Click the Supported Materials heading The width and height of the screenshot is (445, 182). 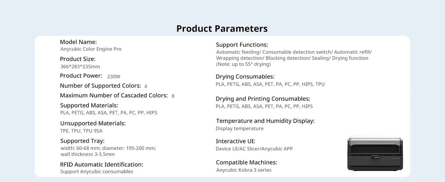(89, 105)
